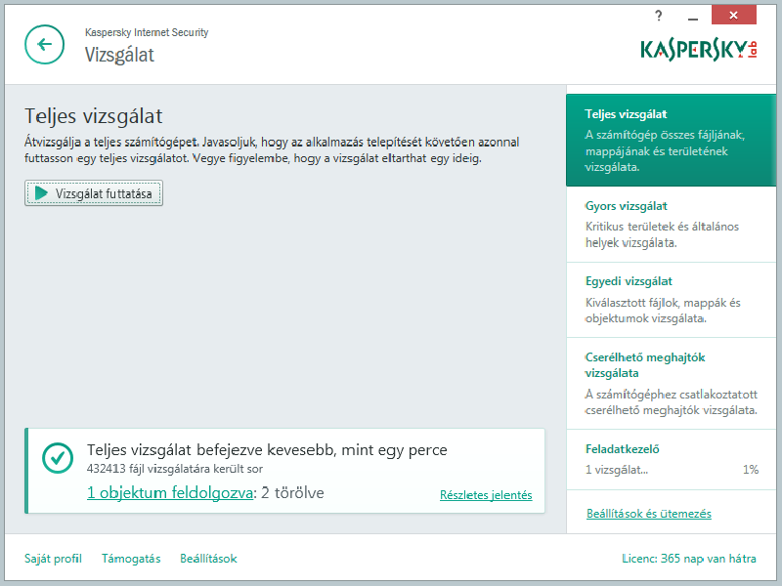Open help via the question mark icon
This screenshot has width=782, height=586.
[x=658, y=16]
